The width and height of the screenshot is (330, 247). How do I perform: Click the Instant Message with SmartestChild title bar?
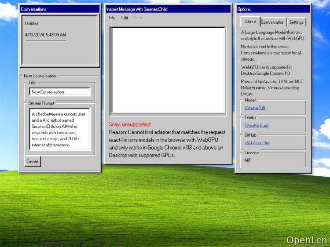168,9
